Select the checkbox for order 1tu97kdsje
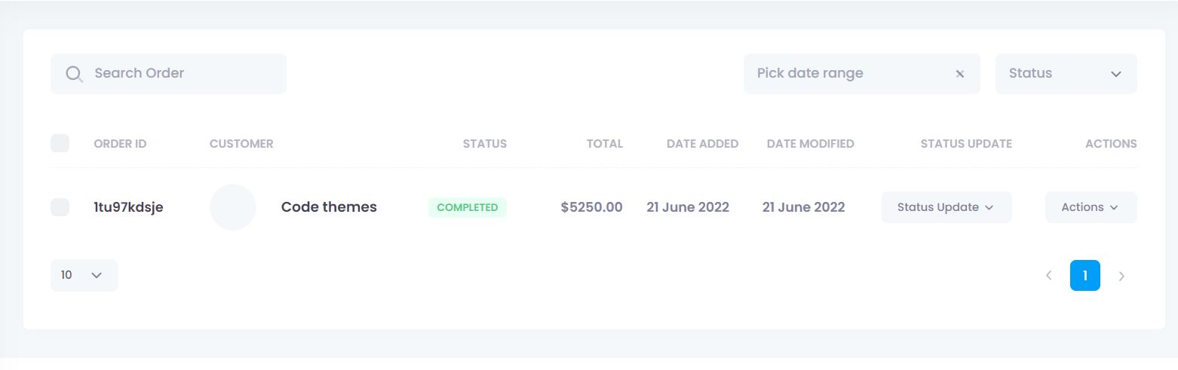Image resolution: width=1178 pixels, height=370 pixels. 60,207
